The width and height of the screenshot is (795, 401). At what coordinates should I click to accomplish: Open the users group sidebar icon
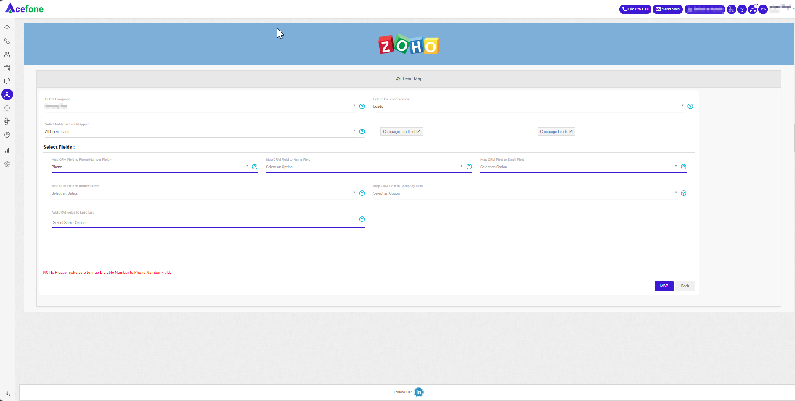pos(7,55)
